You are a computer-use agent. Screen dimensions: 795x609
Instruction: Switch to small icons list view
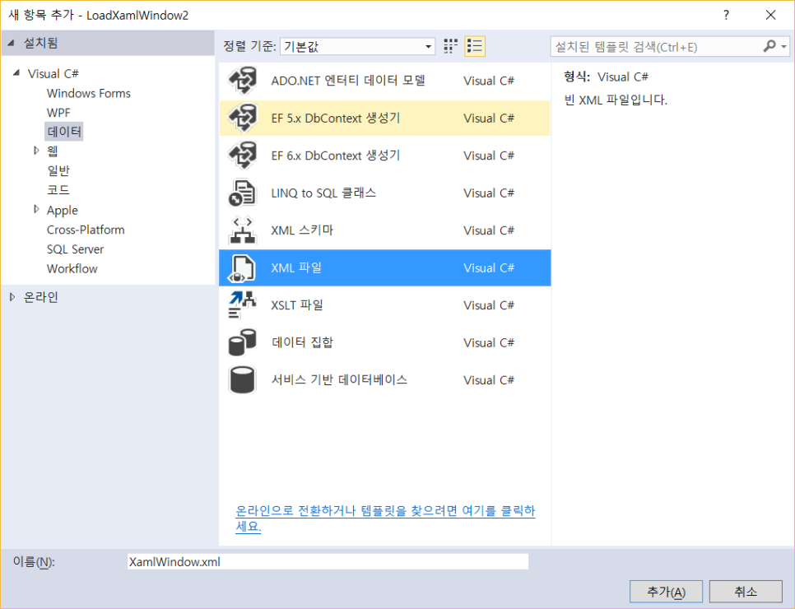point(475,46)
